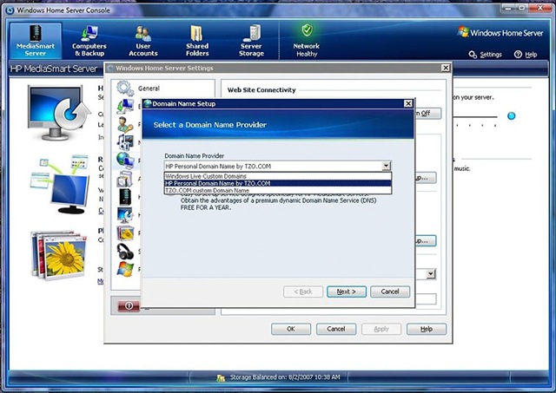The image size is (556, 393).
Task: Close the Domain Name Setup dialog
Action: pos(408,103)
